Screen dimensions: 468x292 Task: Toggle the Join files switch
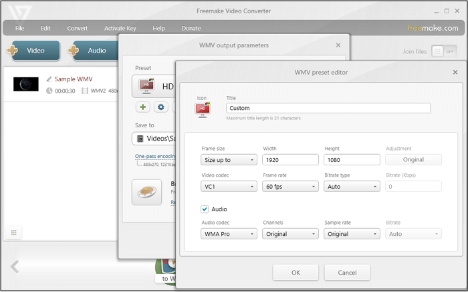pyautogui.click(x=439, y=51)
